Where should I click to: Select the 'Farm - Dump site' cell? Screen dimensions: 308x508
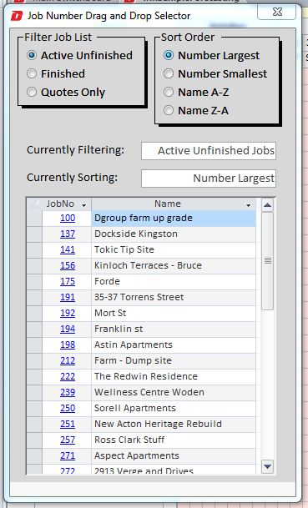tap(174, 361)
